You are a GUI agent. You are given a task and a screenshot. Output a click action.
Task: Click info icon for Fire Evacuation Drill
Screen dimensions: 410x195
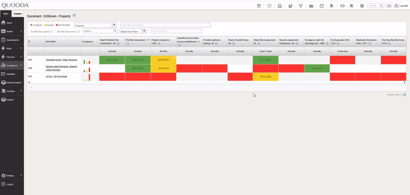pyautogui.click(x=338, y=44)
